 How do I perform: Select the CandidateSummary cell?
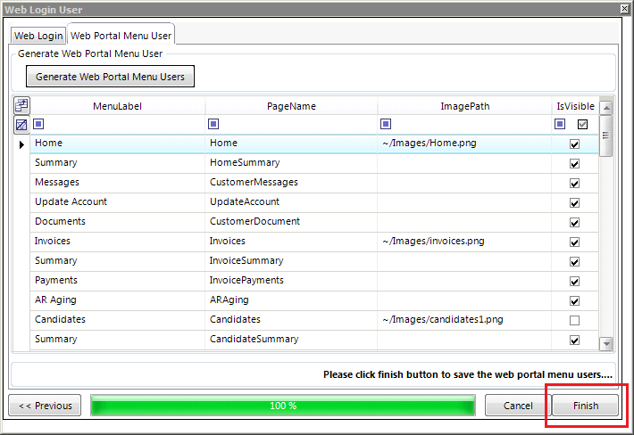click(x=291, y=340)
